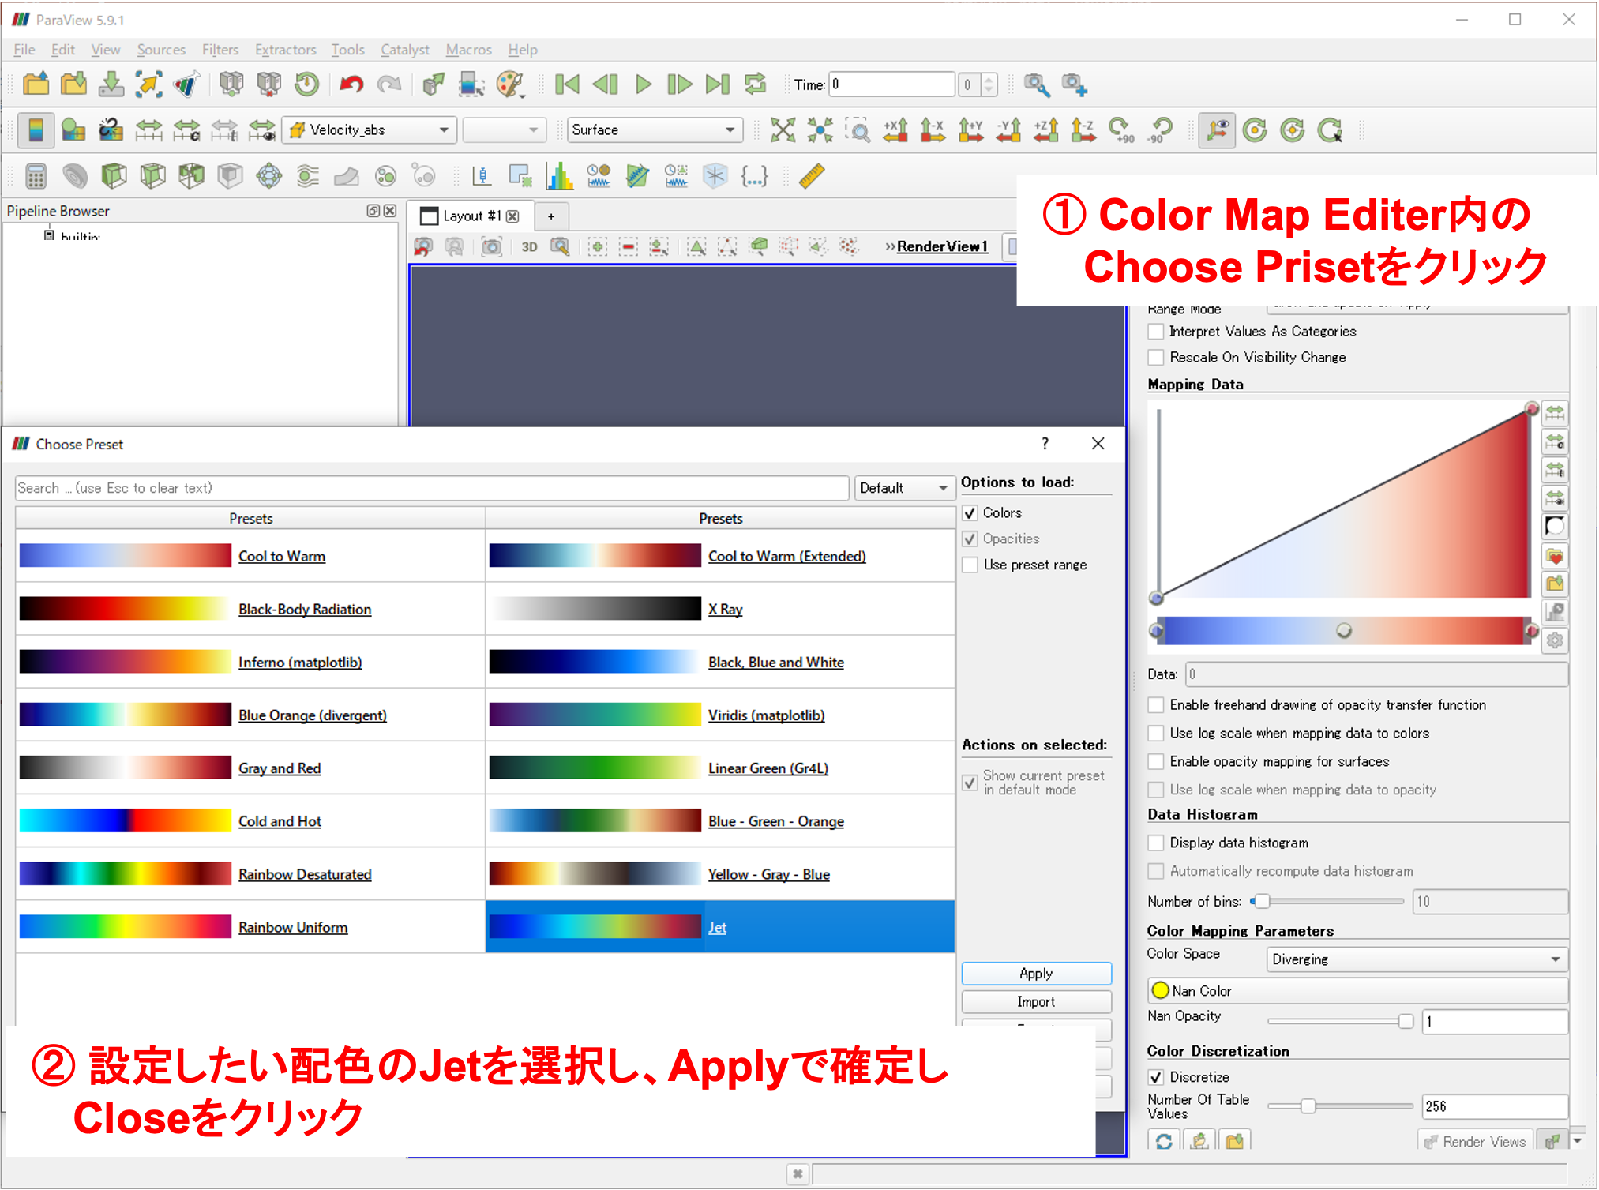Uncheck the Opacities option
Viewport: 1599px width, 1190px height.
970,539
